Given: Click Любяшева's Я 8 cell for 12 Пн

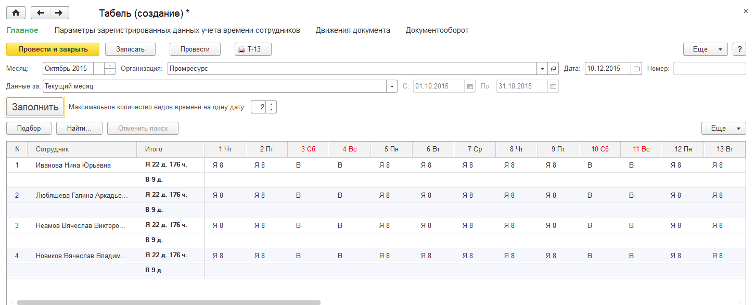Looking at the screenshot, I should coord(683,196).
